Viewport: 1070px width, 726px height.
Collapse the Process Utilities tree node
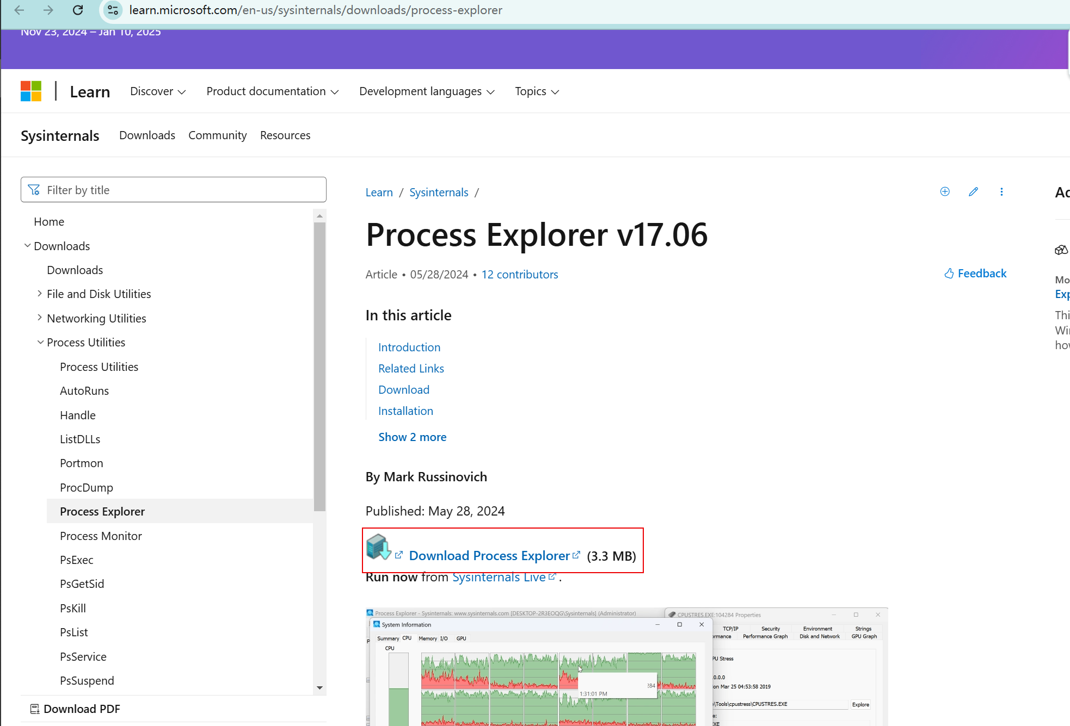click(x=40, y=342)
